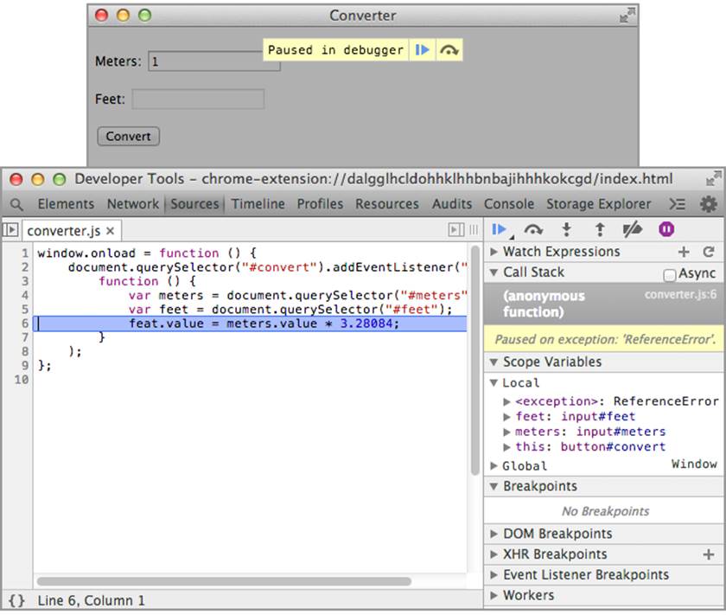Show the console drawer icon
726x615 pixels.
[x=678, y=204]
